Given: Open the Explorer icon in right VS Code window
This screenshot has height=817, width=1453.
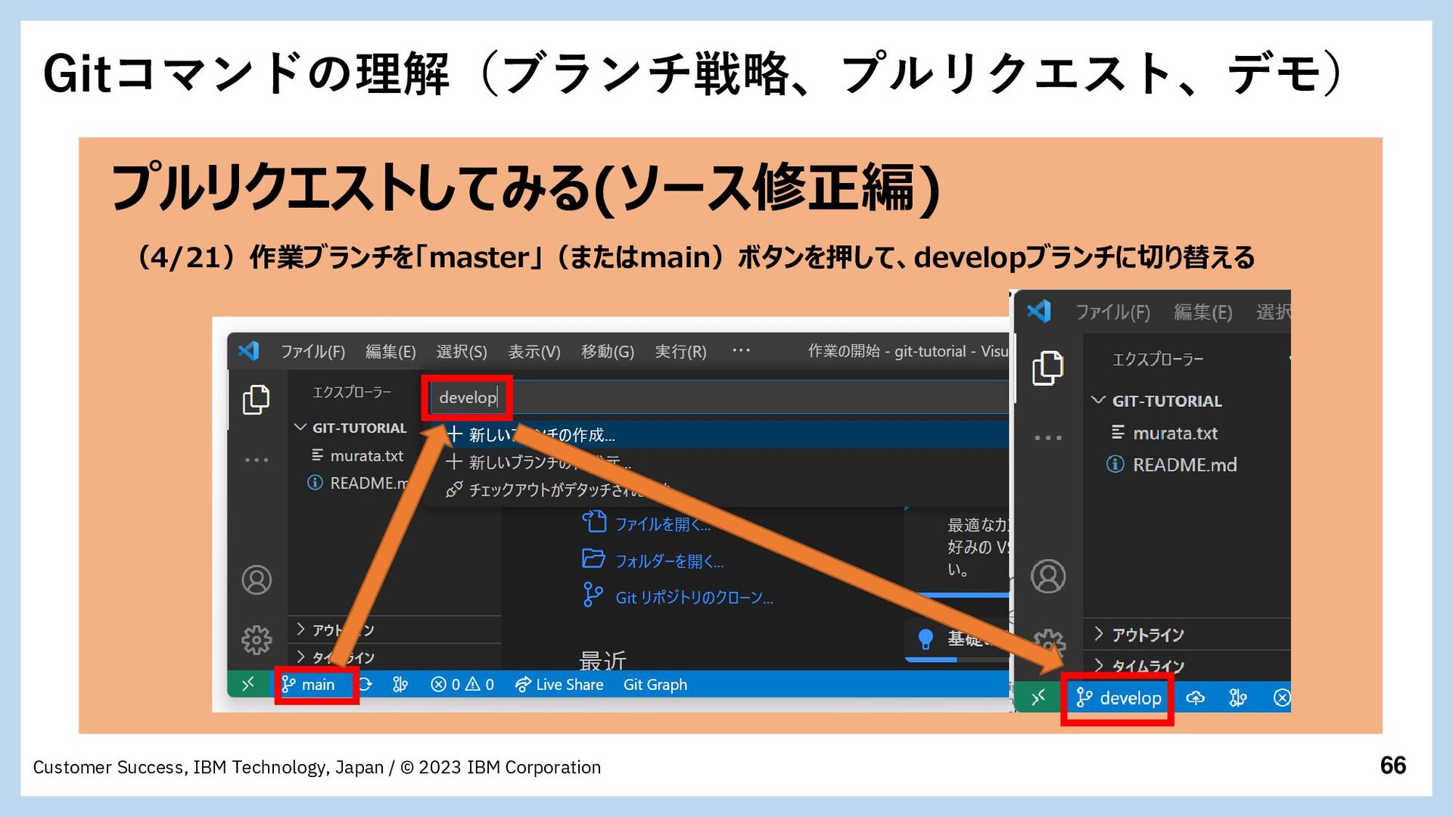Looking at the screenshot, I should [1048, 368].
